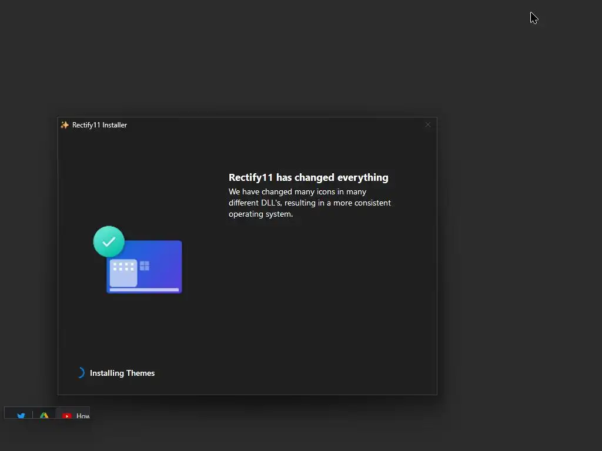602x451 pixels.
Task: Click the paragraph about changed DLL icons
Action: [x=310, y=203]
